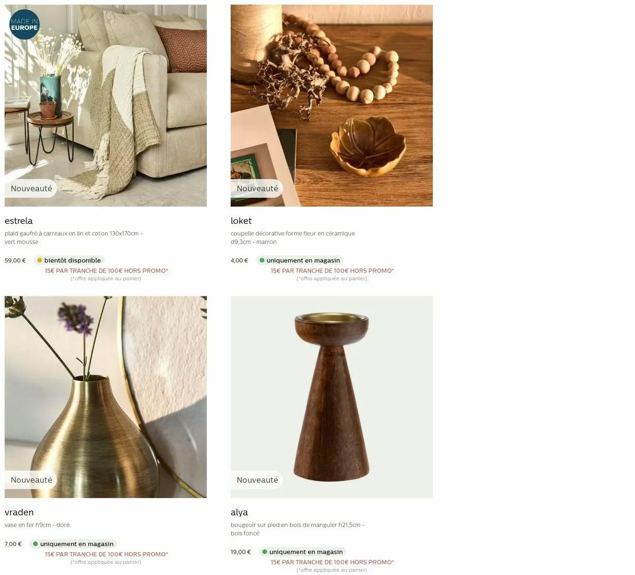Open the loket ceramic bowl image
Screen dimensions: 635x575
point(332,106)
